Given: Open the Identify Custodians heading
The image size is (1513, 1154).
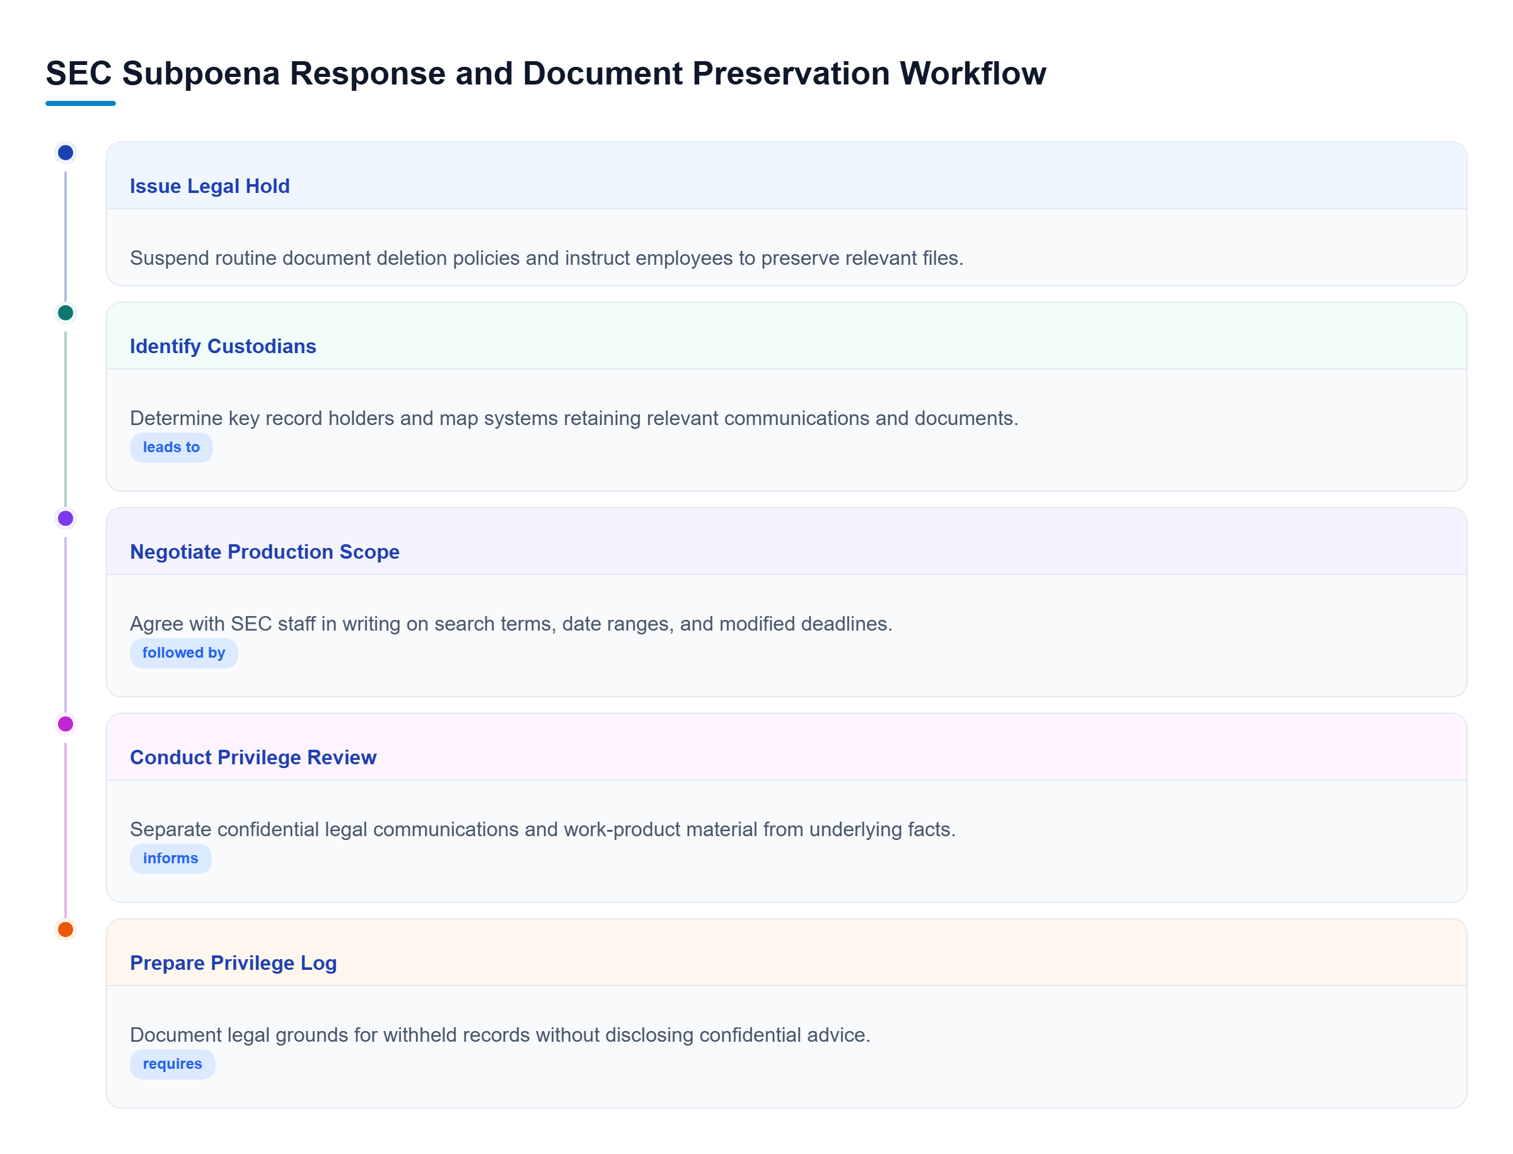Looking at the screenshot, I should click(x=223, y=346).
